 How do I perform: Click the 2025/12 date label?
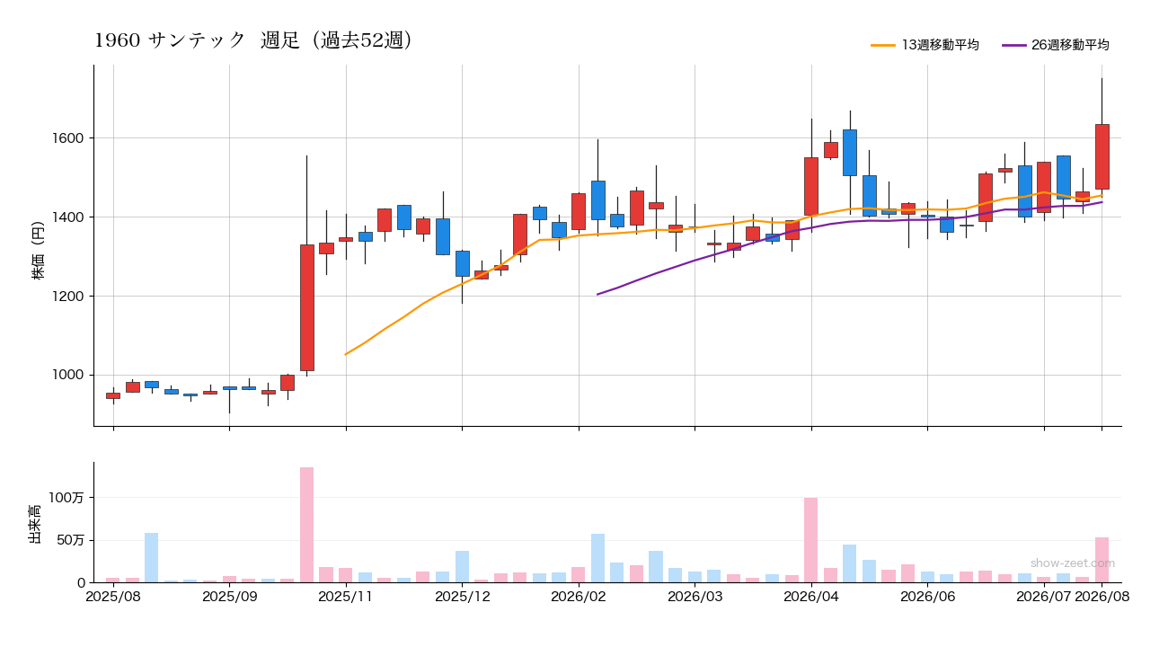pos(462,597)
